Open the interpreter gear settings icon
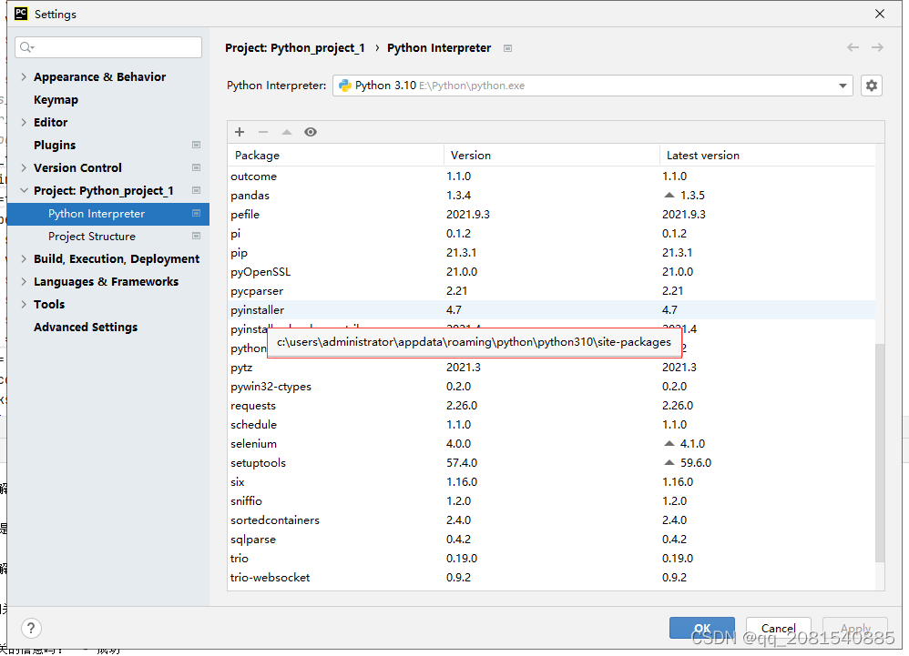 (872, 86)
